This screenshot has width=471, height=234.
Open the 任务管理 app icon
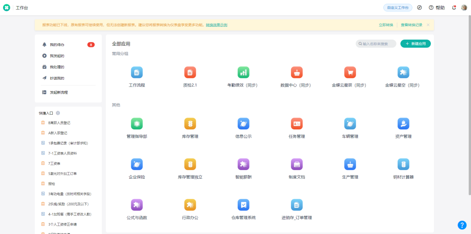[297, 124]
